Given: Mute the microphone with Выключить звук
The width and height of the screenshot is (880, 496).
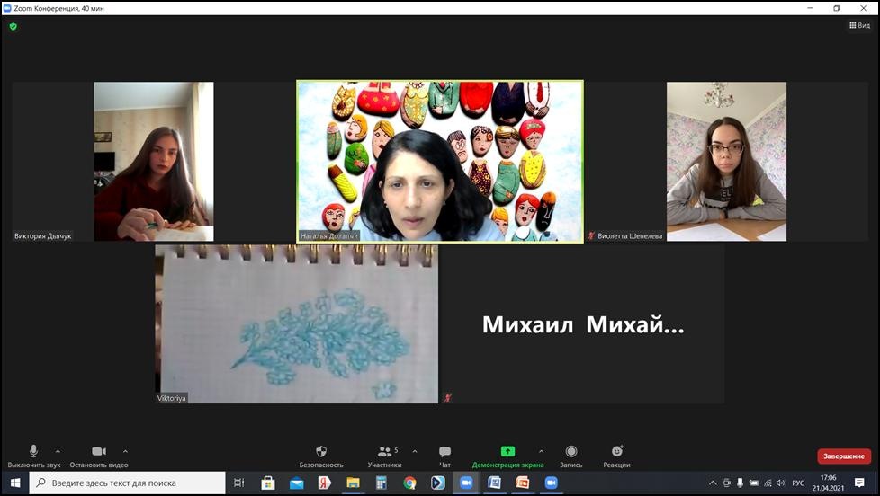Looking at the screenshot, I should pos(33,456).
